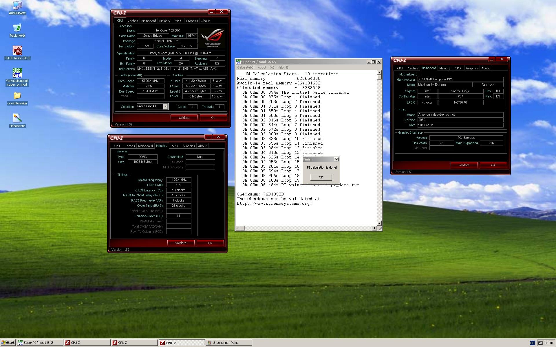Click the http://www.xtremesystems.org/ text
The width and height of the screenshot is (556, 347).
(275, 203)
